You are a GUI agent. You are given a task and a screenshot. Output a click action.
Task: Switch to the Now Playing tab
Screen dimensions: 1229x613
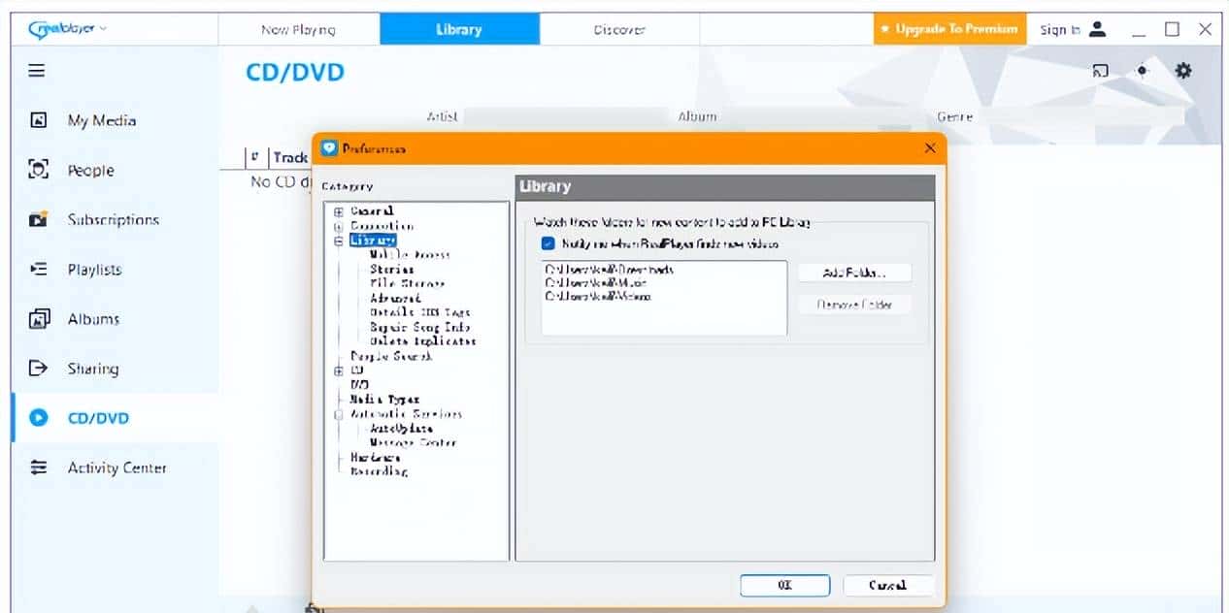[298, 29]
